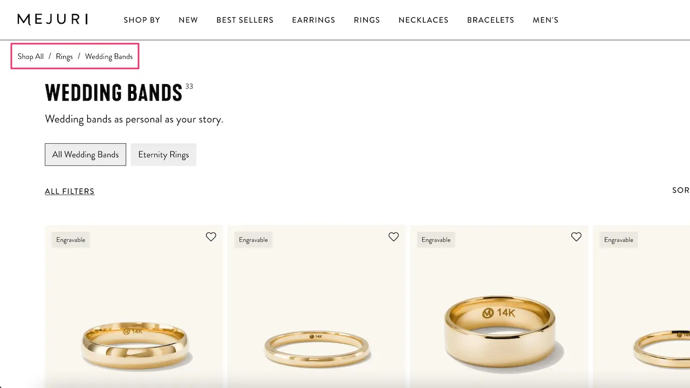The image size is (690, 388).
Task: Click the Shop All breadcrumb link
Action: tap(30, 56)
